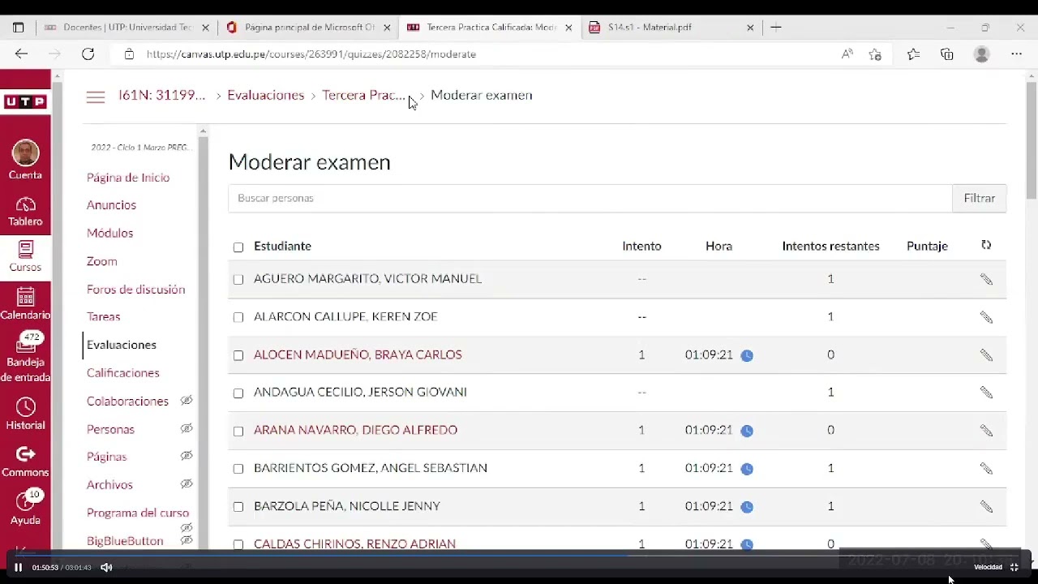Click the UTP logo
Viewport: 1038px width, 584px height.
click(x=25, y=102)
